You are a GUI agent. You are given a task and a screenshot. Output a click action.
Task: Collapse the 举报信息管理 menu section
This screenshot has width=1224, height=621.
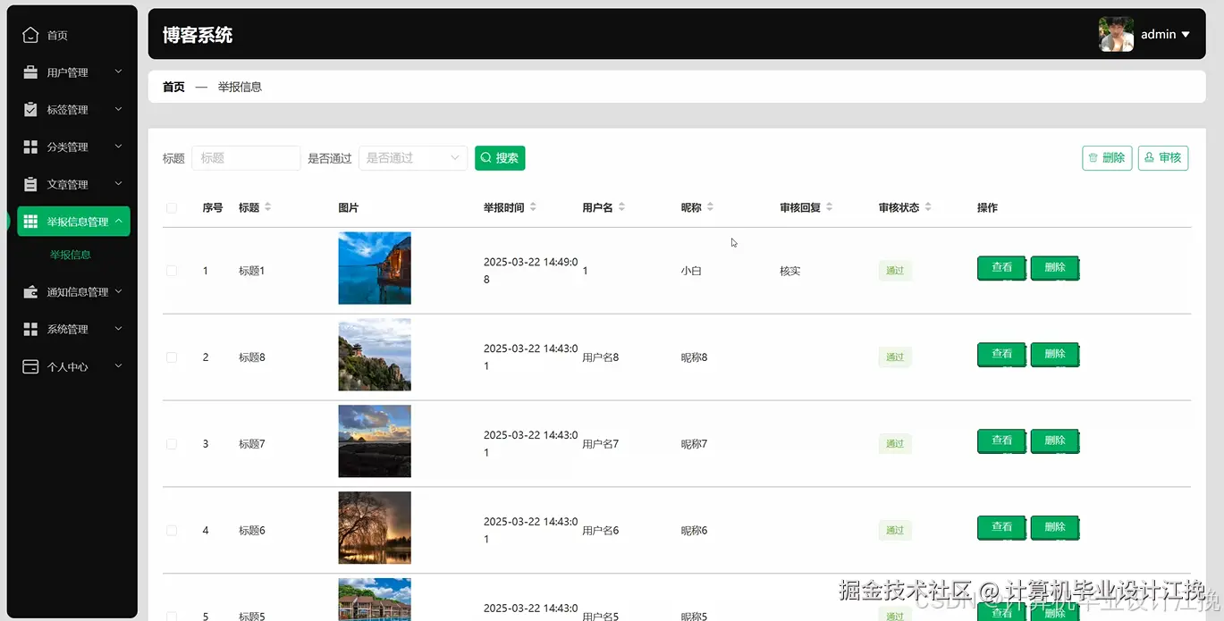[x=73, y=221]
